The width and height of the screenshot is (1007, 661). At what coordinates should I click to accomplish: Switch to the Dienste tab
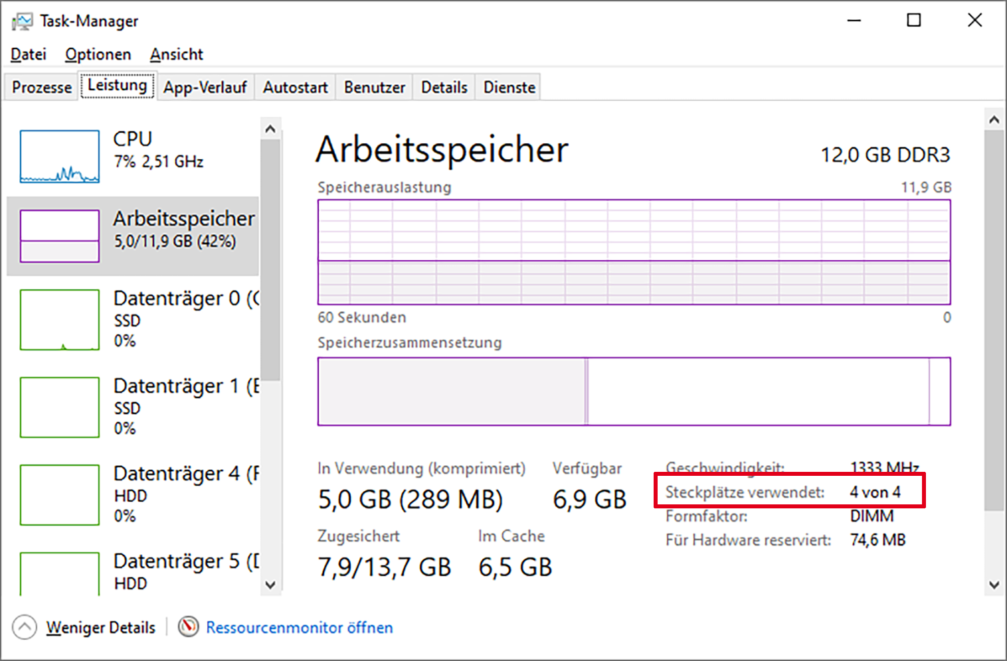coord(509,88)
